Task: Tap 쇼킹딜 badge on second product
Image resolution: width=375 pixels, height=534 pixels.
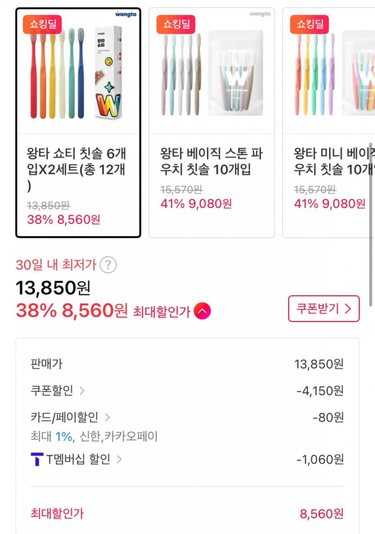Action: pos(176,24)
